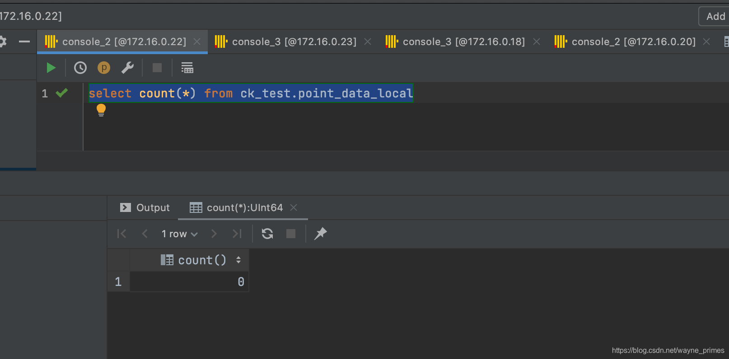Go to first page of results

122,234
